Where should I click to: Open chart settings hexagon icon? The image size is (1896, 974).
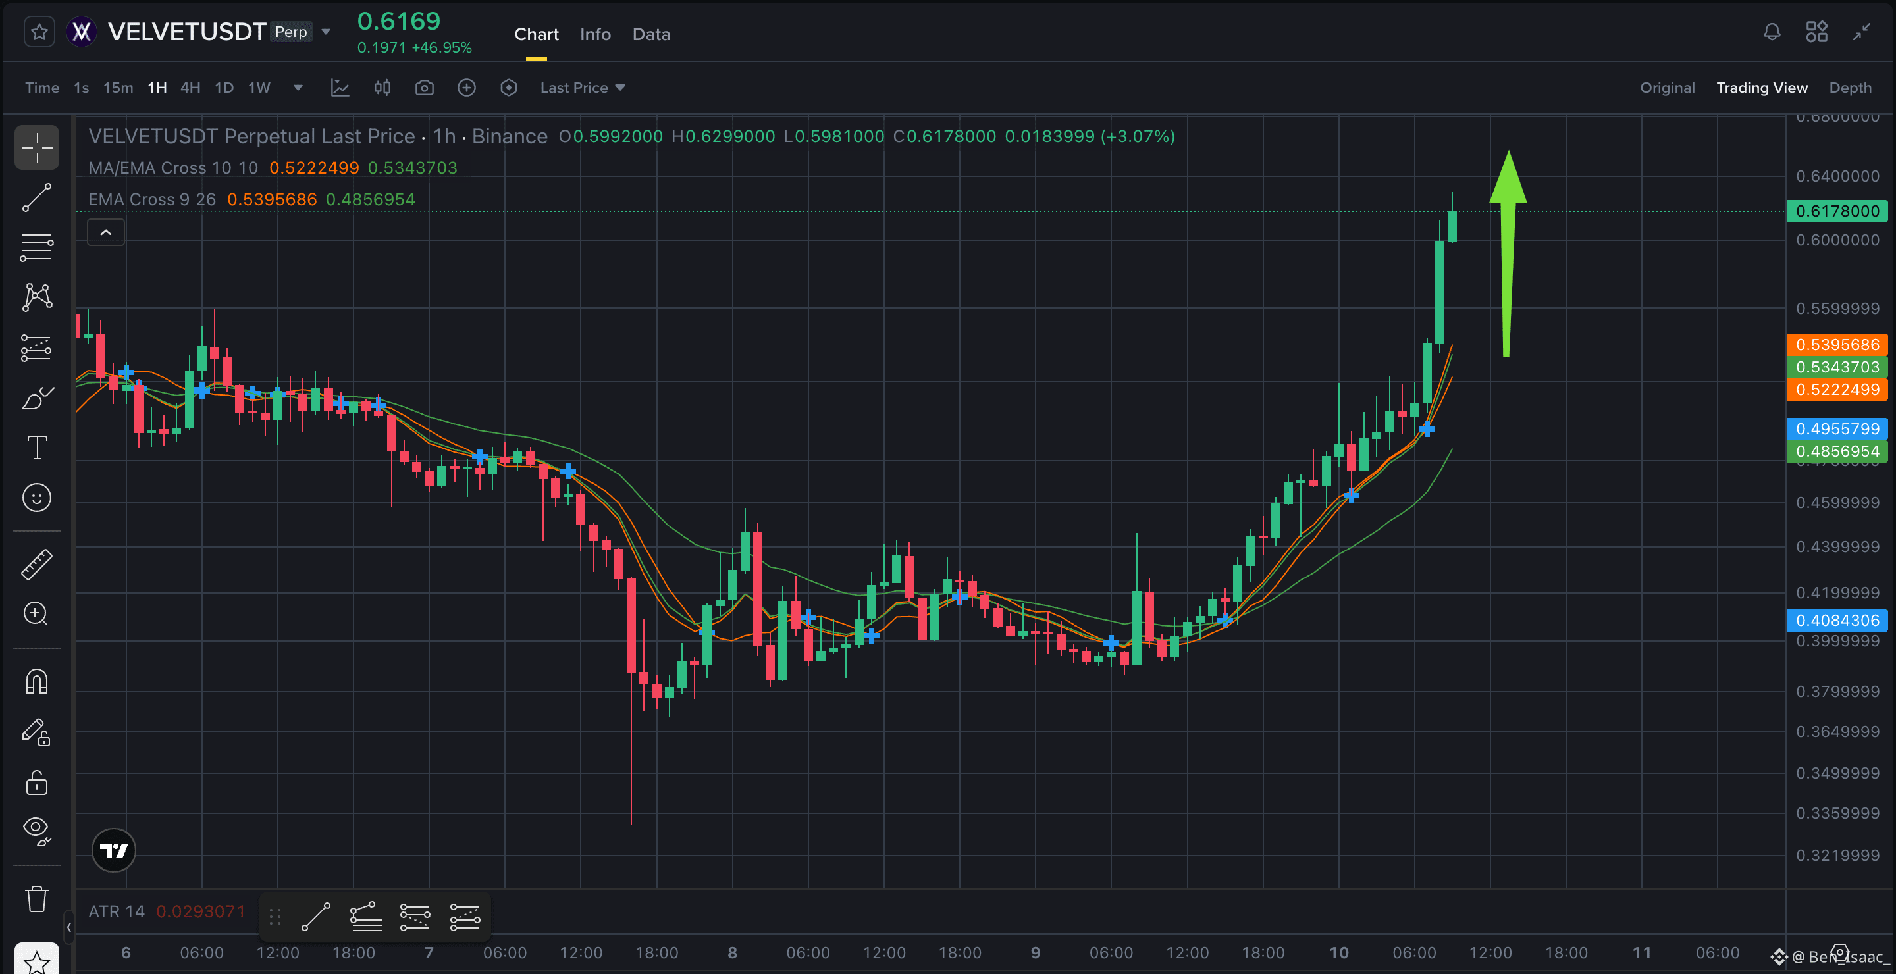point(509,88)
